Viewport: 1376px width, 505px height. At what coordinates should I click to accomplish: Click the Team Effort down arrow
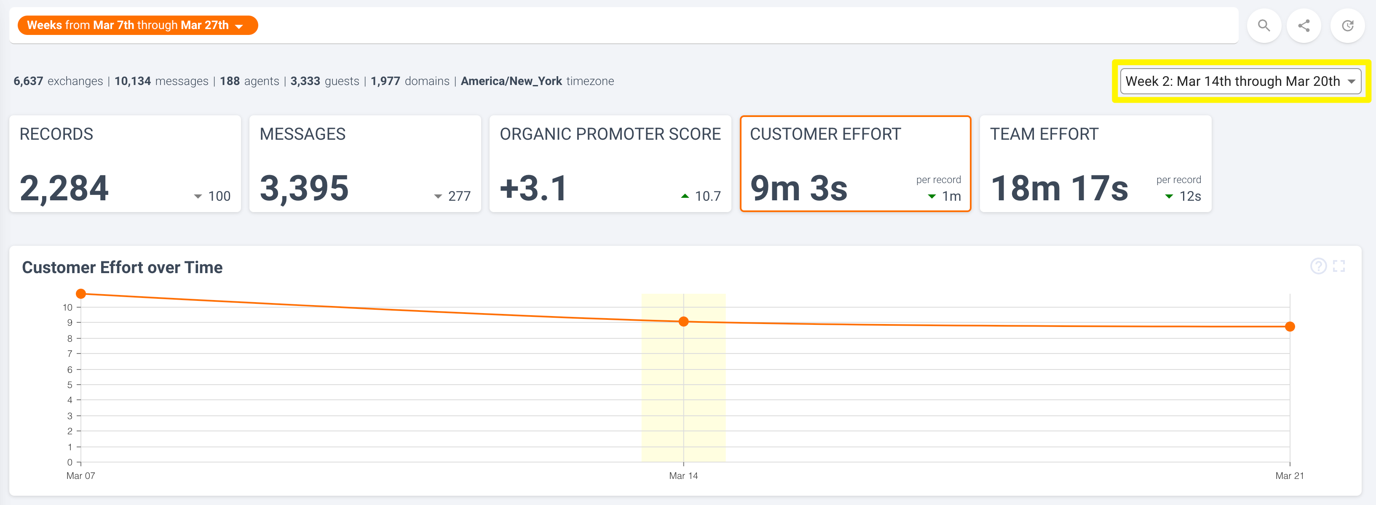pos(1169,197)
